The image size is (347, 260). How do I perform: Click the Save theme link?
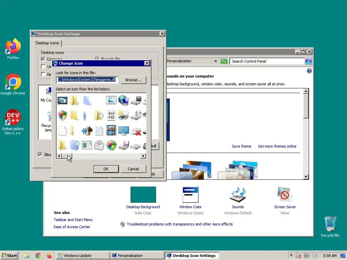coord(241,146)
